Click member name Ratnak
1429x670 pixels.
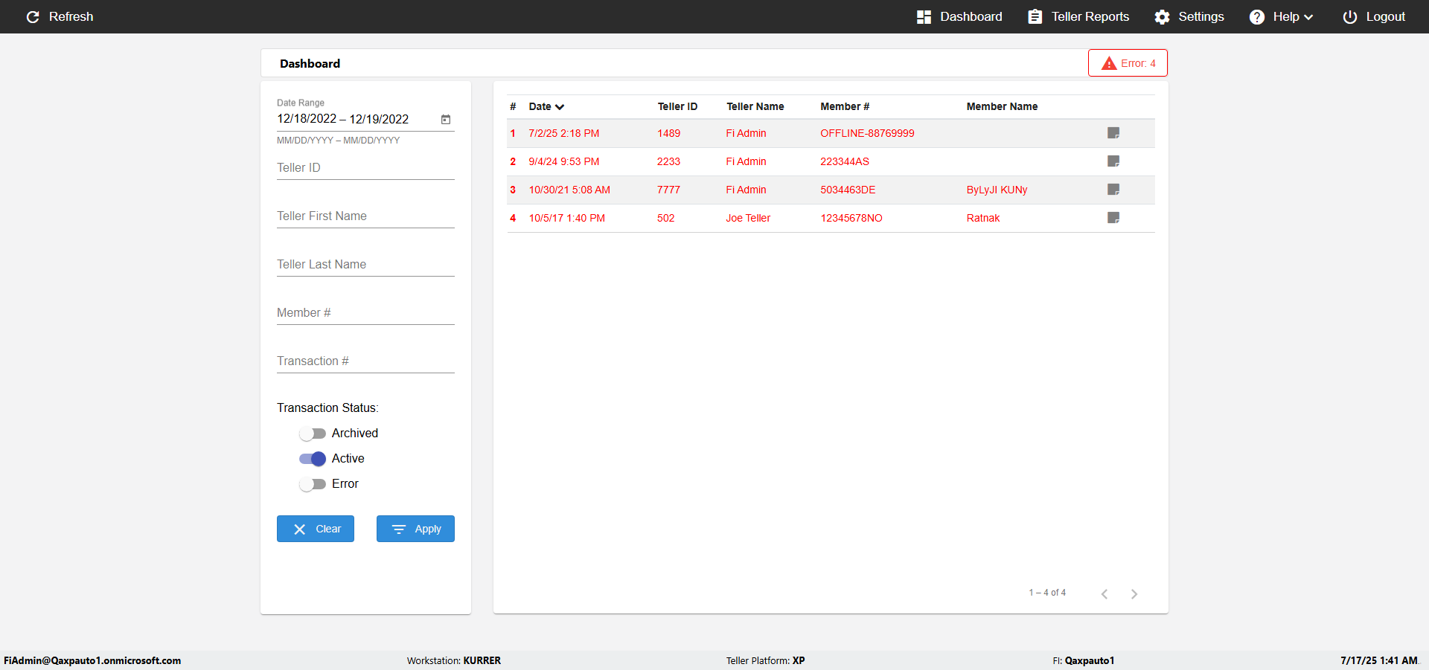pos(983,218)
